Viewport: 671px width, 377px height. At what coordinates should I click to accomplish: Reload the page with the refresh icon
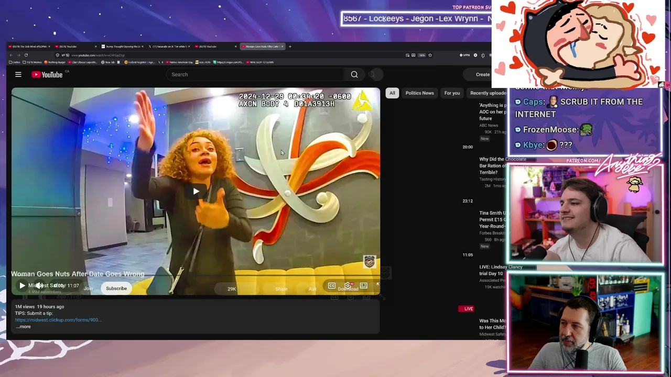[26, 55]
